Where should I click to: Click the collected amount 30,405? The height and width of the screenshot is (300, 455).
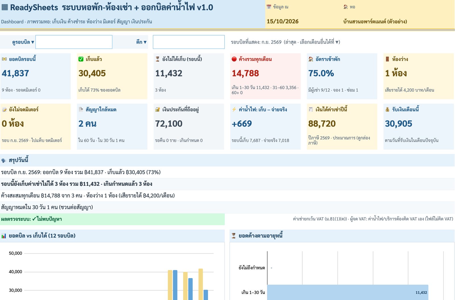point(92,73)
